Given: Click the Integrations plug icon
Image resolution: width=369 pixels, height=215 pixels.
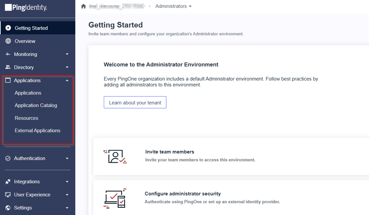Looking at the screenshot, I should point(8,182).
